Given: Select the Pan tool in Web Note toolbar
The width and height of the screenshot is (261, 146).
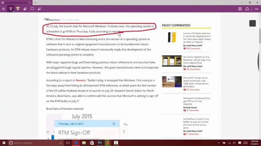Looking at the screenshot, I should point(4,9).
